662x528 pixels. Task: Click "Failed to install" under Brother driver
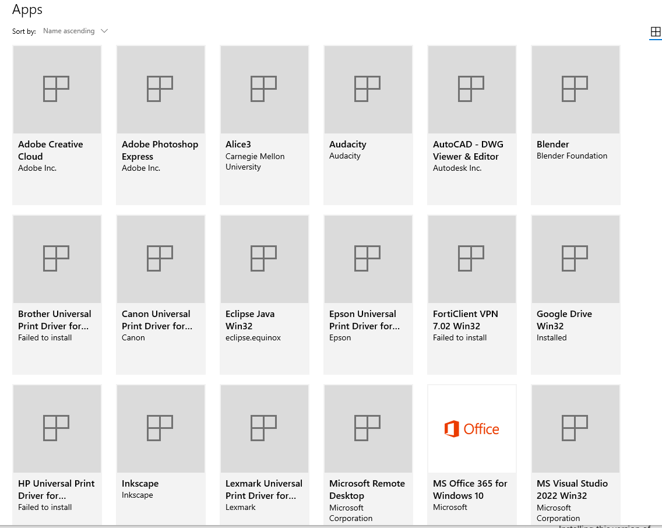[x=45, y=337]
